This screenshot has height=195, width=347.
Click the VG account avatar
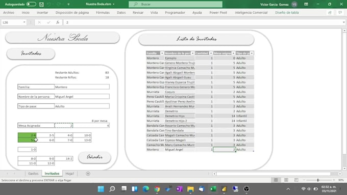(x=294, y=4)
